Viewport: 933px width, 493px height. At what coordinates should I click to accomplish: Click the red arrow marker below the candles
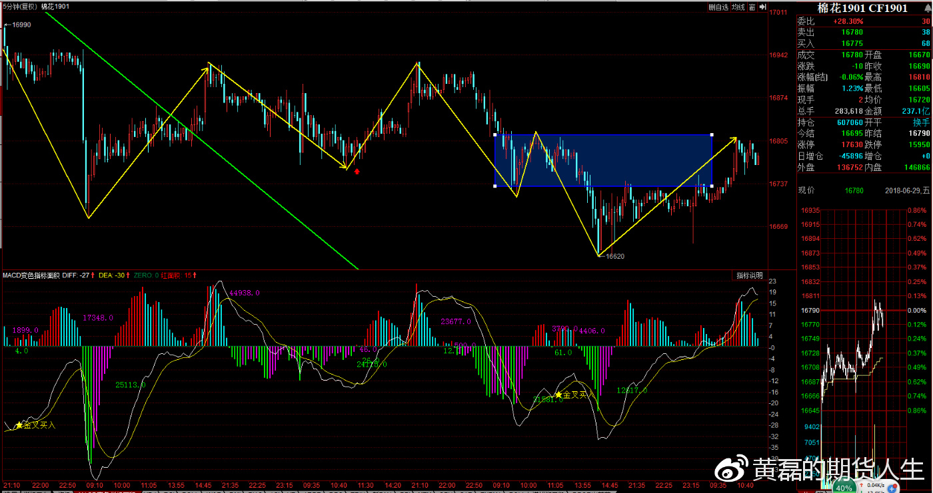pyautogui.click(x=357, y=172)
